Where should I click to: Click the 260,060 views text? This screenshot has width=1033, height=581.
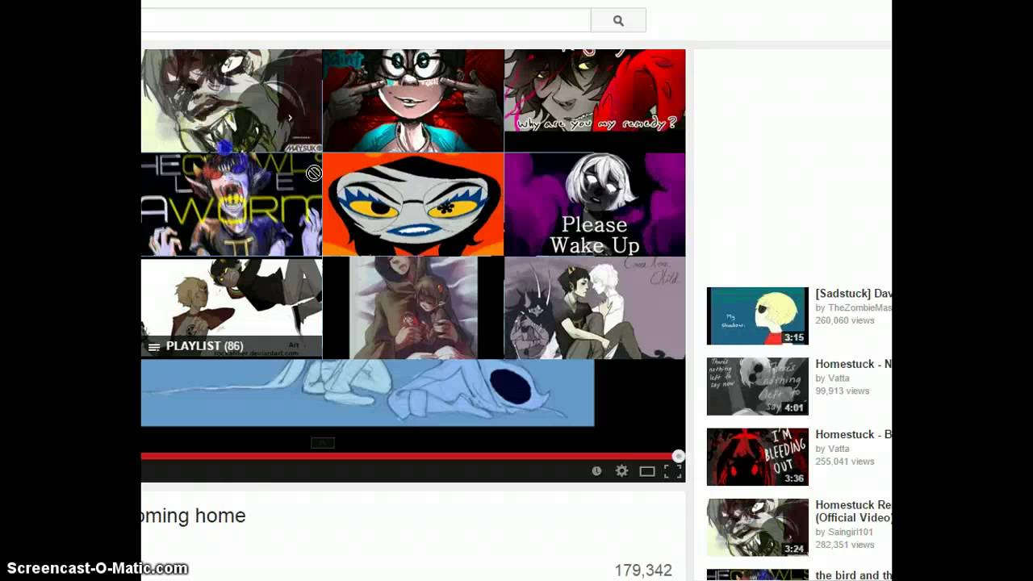[845, 320]
